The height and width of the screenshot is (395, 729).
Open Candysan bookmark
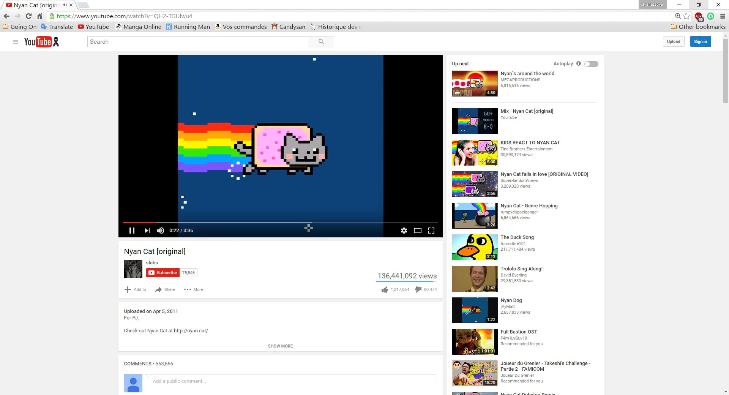click(288, 27)
